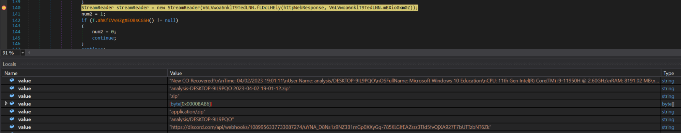Open the 91 % zoom dropdown
Screen dimensions: 681x133
pyautogui.click(x=23, y=53)
